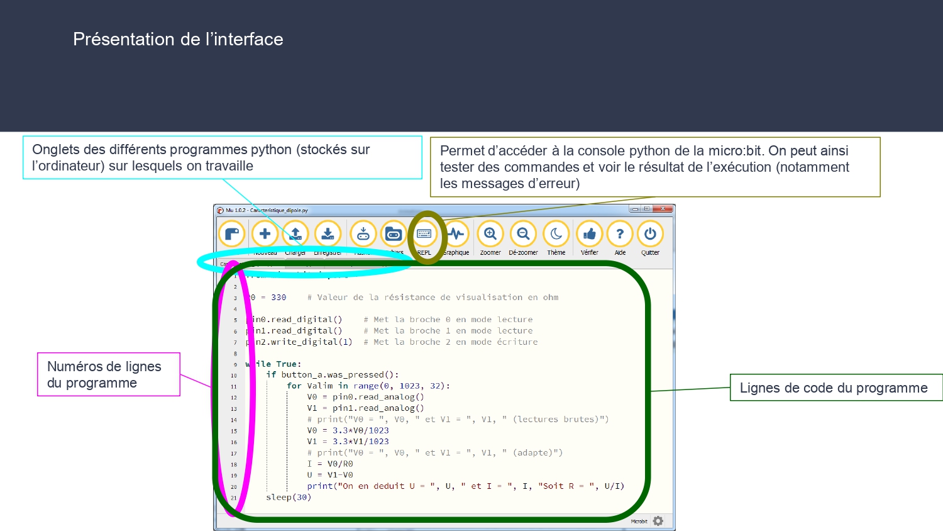The width and height of the screenshot is (943, 531).
Task: Open settings via the gear icon
Action: (x=658, y=521)
